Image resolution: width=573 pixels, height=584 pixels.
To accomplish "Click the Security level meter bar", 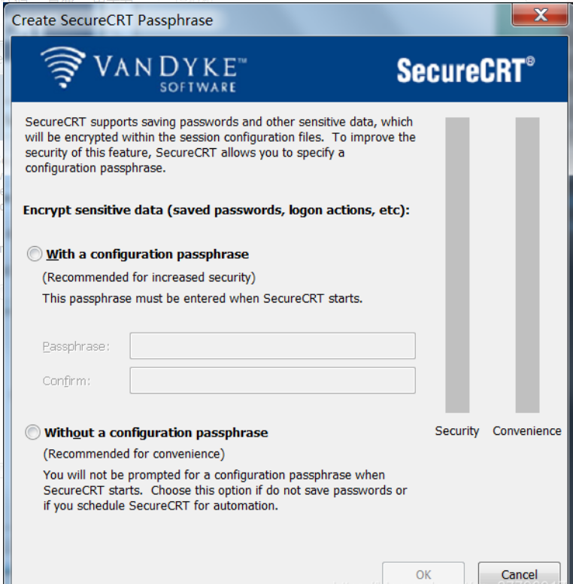I will 457,264.
